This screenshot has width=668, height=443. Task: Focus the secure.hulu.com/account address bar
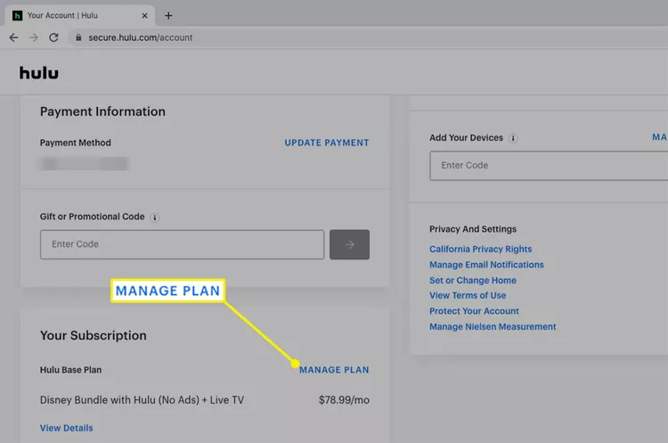click(x=366, y=37)
